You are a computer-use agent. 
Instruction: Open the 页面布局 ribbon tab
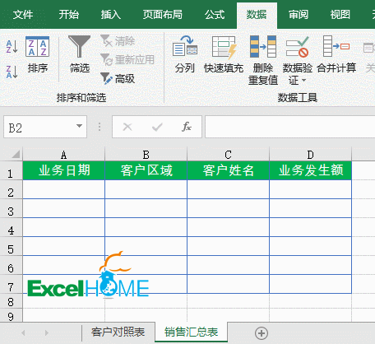163,14
